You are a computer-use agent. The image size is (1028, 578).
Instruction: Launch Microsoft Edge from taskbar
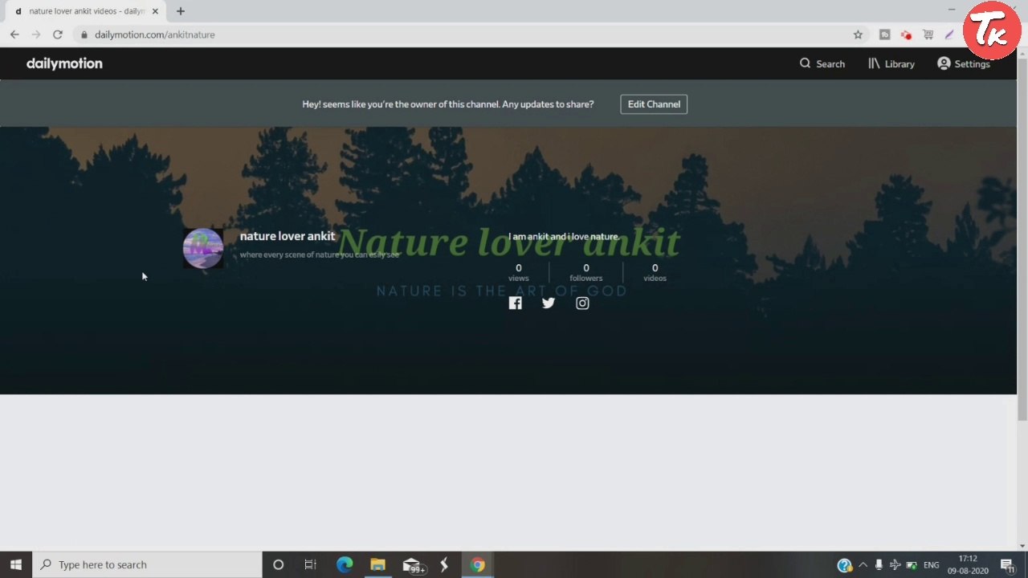point(345,564)
